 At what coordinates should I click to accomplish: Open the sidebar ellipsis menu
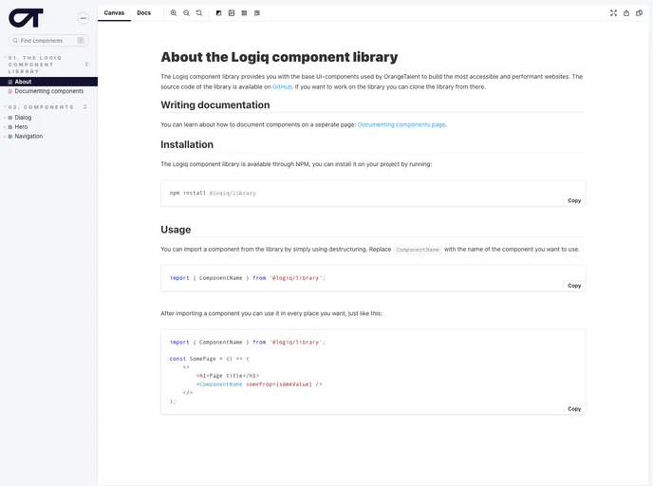tap(83, 18)
